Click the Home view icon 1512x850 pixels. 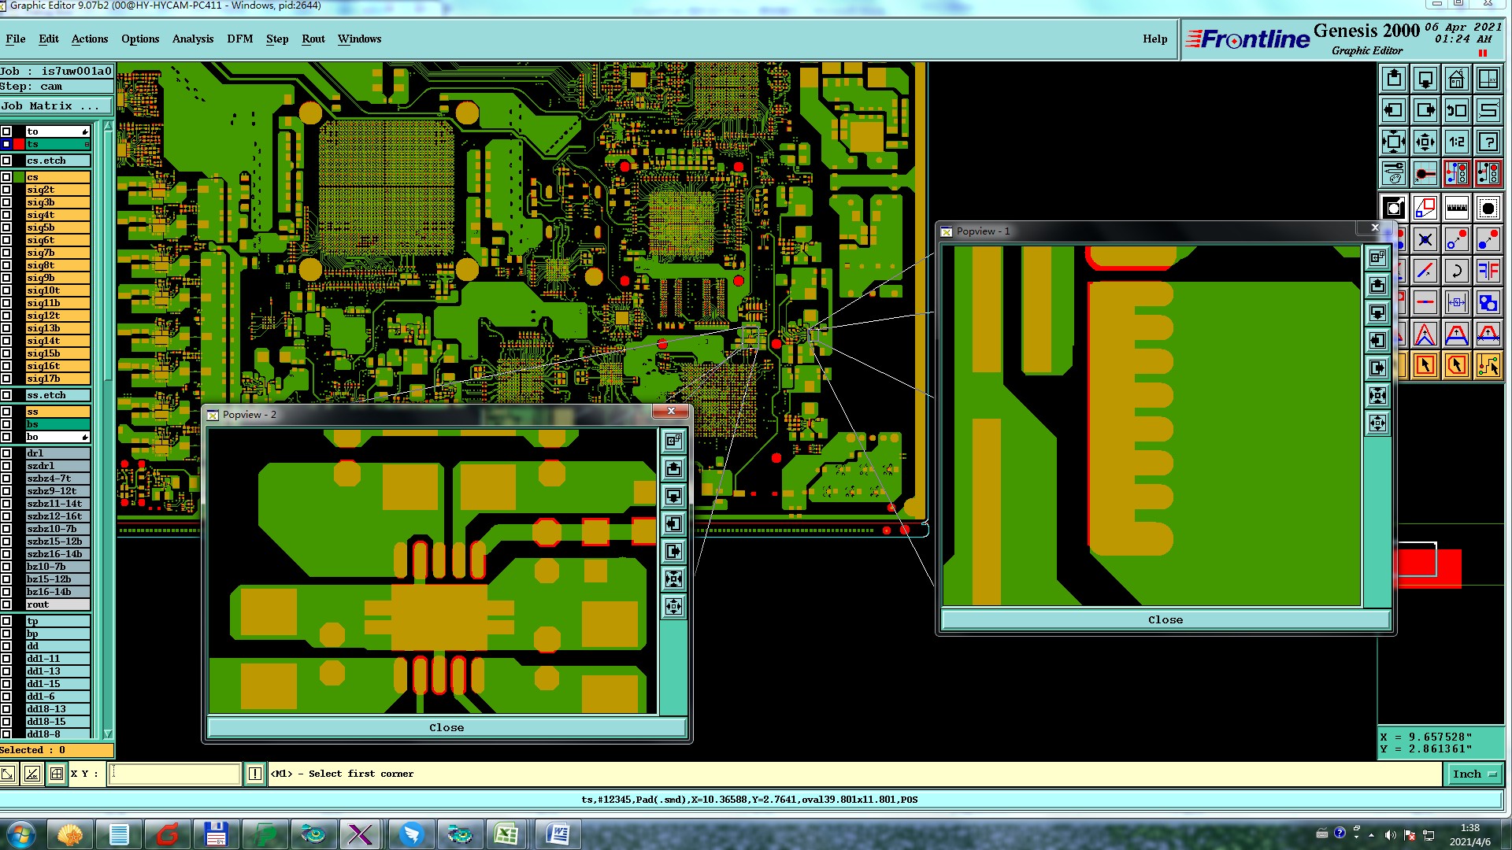click(x=1456, y=79)
